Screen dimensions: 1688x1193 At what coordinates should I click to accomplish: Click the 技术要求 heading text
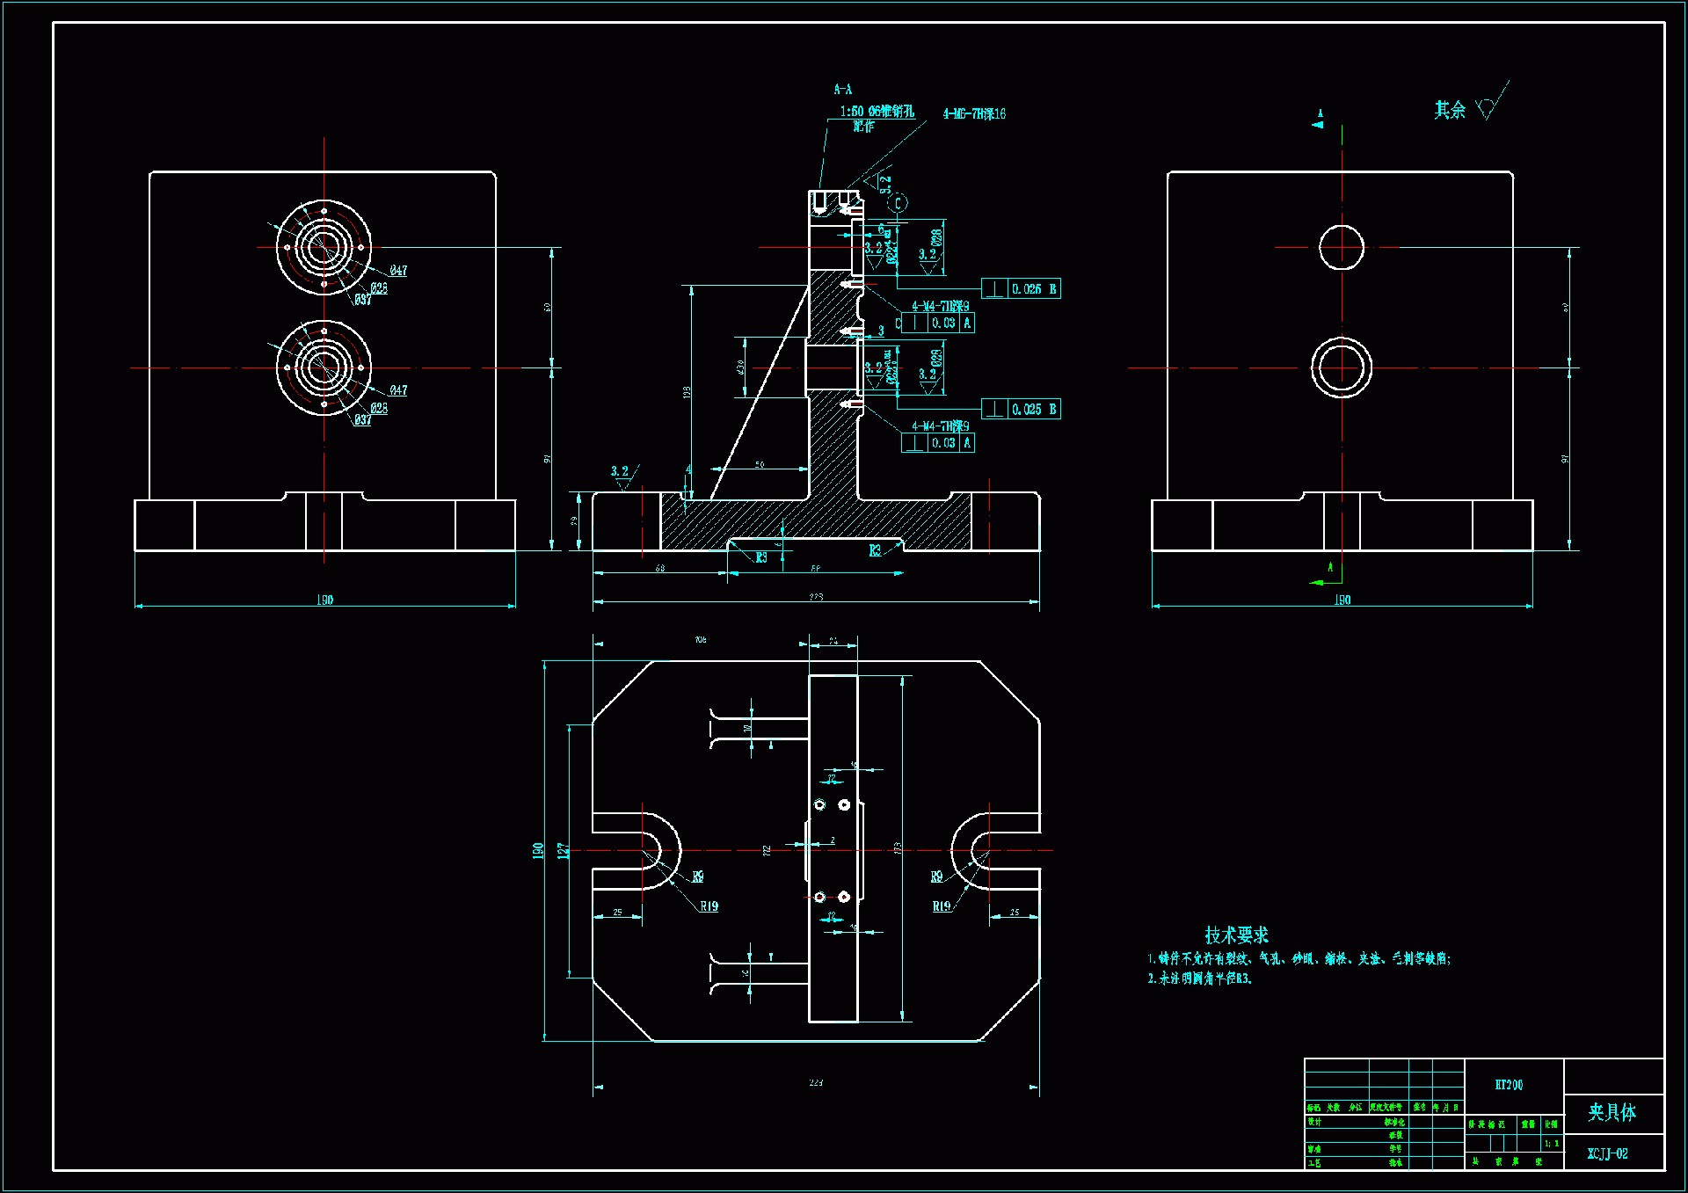click(x=1236, y=935)
